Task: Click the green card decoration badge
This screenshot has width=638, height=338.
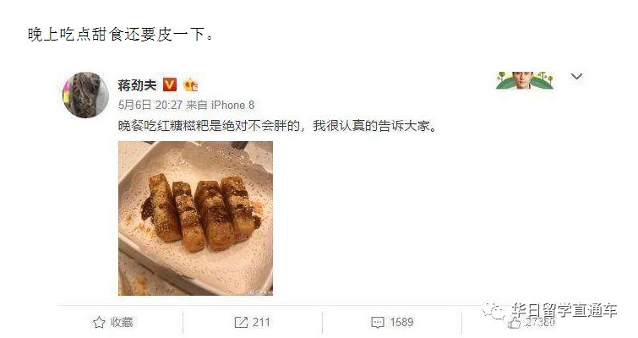Action: [525, 80]
